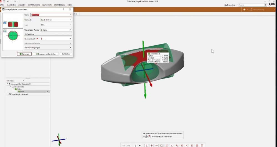277x147 pixels.
Task: Click the red selection arrow beside 'Basierend auf'
Action: [x=37, y=39]
